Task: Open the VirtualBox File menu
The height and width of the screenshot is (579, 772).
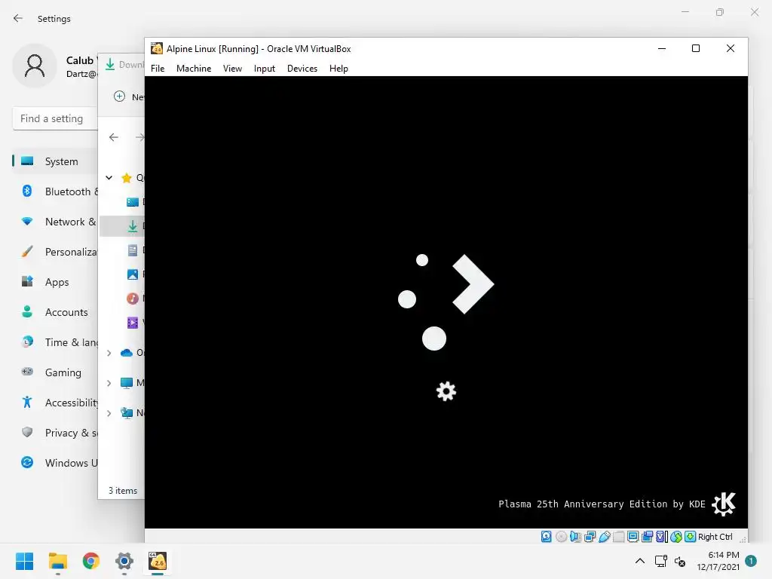Action: [158, 69]
